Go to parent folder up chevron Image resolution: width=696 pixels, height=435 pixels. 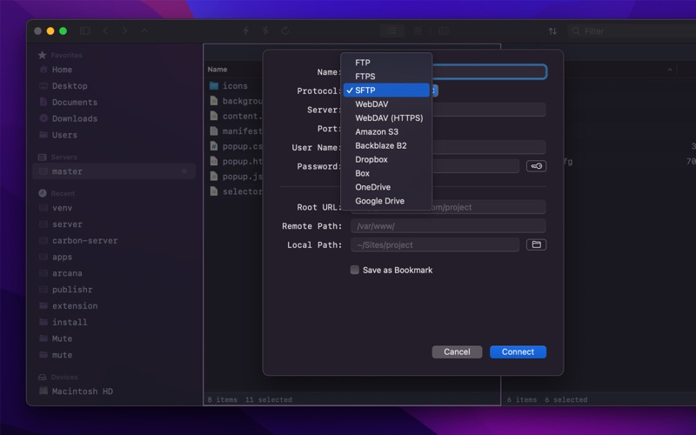144,30
